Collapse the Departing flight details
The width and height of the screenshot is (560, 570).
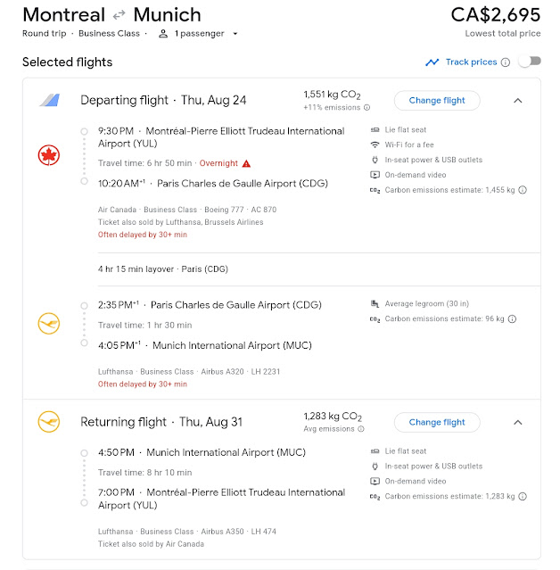[x=518, y=101]
